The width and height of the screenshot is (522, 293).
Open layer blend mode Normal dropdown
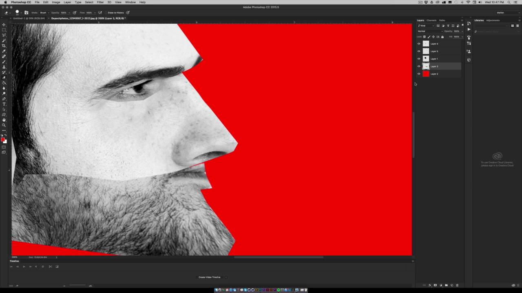coord(429,31)
